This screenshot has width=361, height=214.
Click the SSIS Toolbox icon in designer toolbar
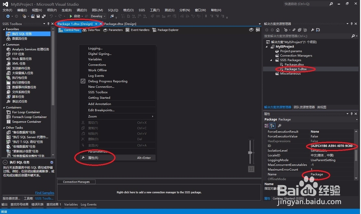click(x=251, y=30)
